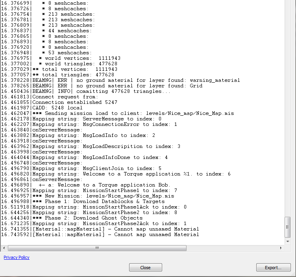Click the 'MissionStartPhase1 to index: 7' line
296x277 pixels.
pos(89,190)
